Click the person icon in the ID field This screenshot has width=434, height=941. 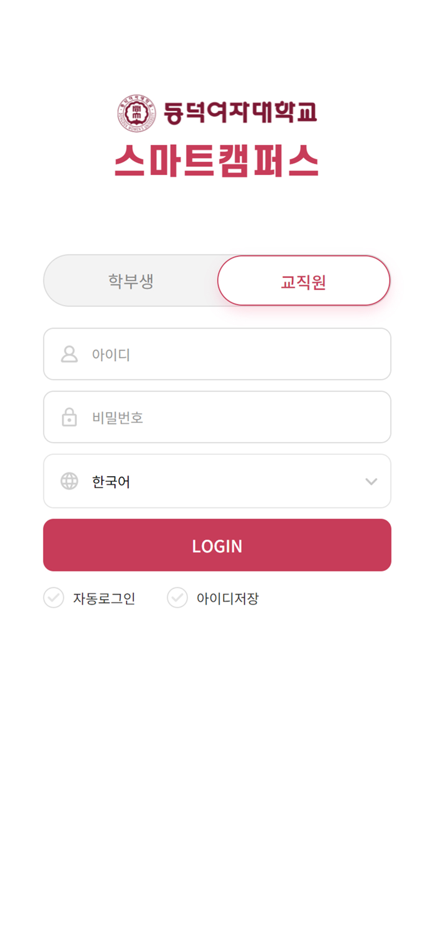coord(69,354)
